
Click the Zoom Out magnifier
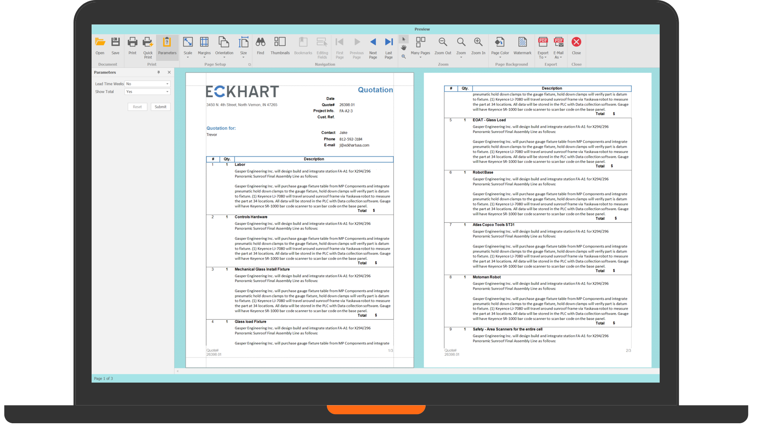tap(443, 43)
